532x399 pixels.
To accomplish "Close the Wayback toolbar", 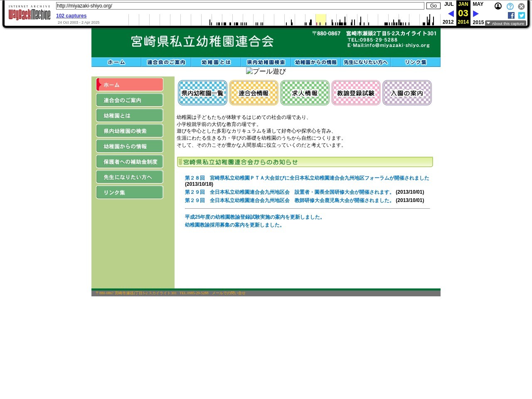I will [x=521, y=6].
